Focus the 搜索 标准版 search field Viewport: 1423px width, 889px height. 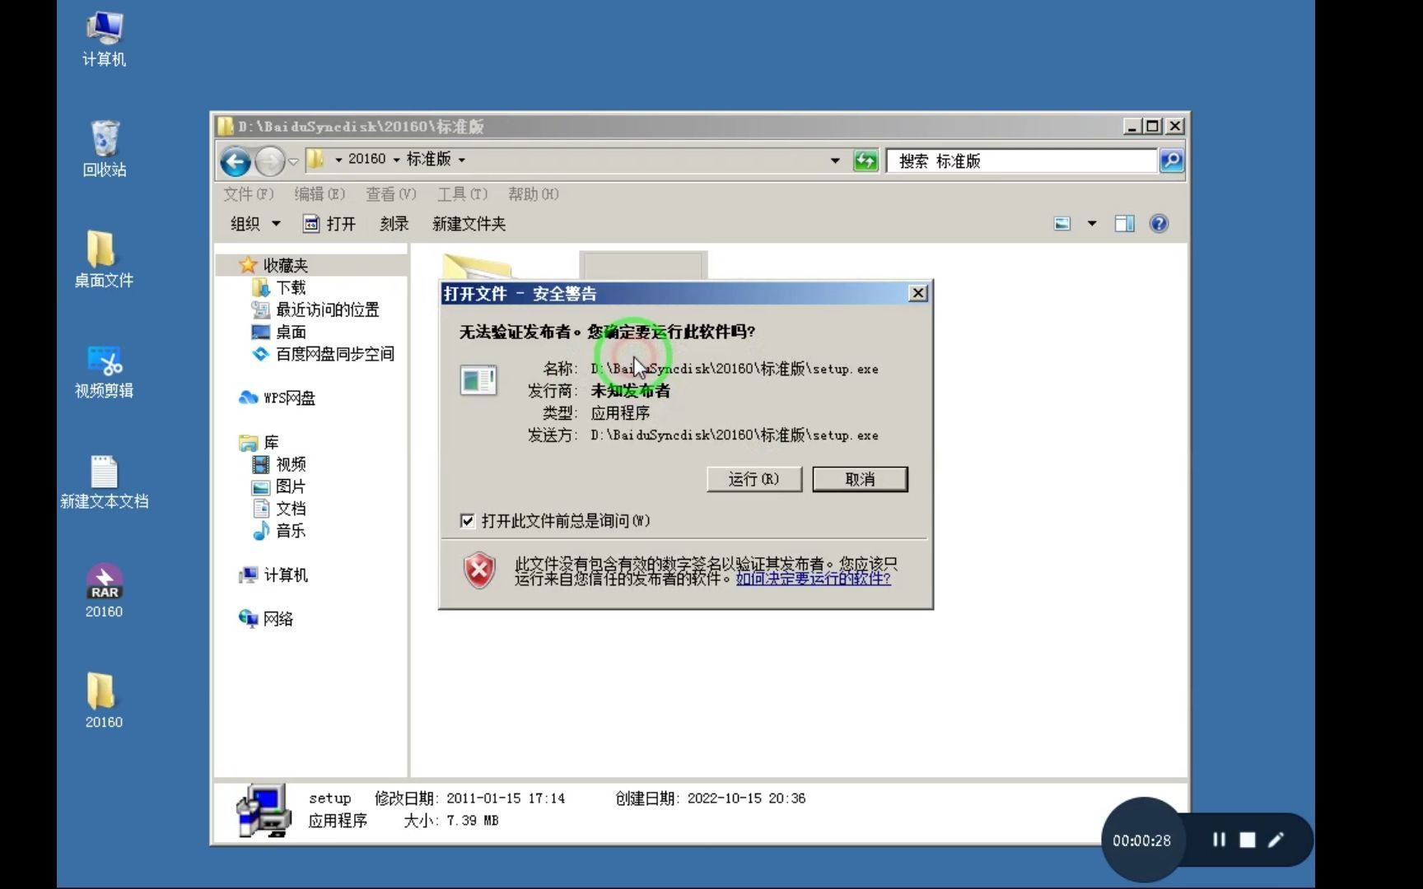pos(1022,161)
